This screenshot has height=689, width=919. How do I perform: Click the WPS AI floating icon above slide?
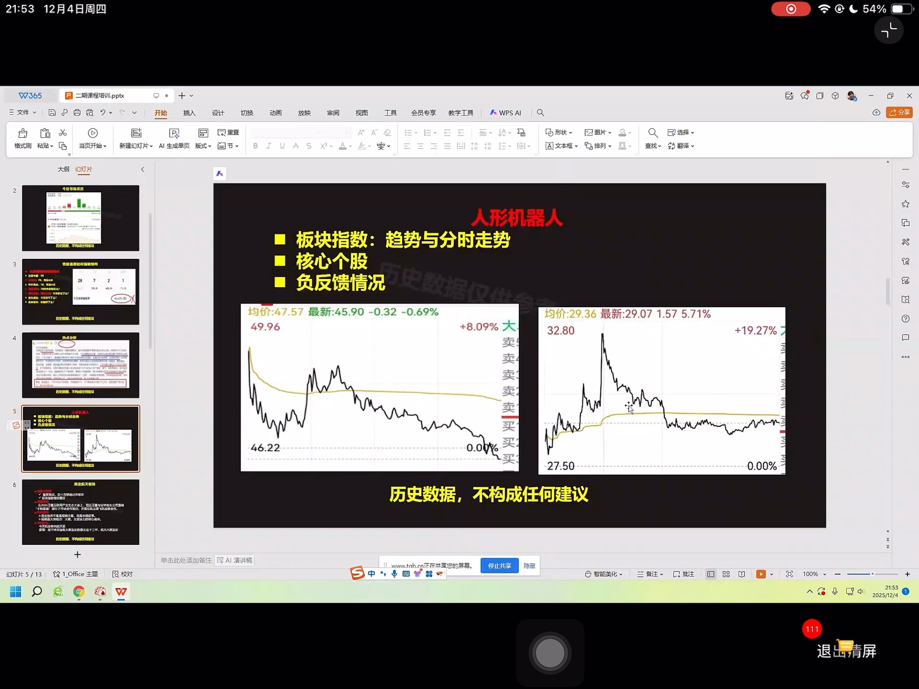tap(220, 174)
